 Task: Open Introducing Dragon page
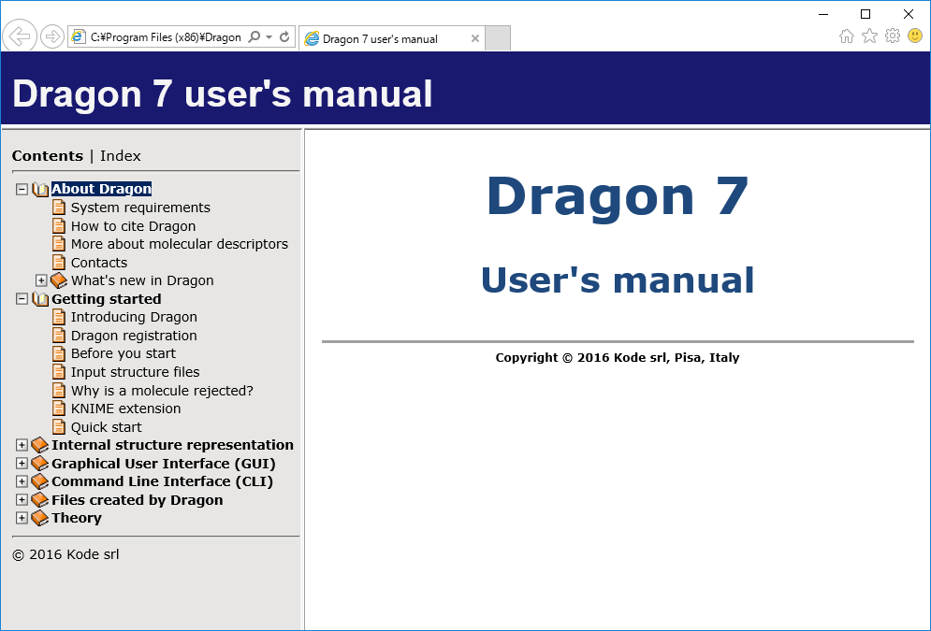click(134, 317)
